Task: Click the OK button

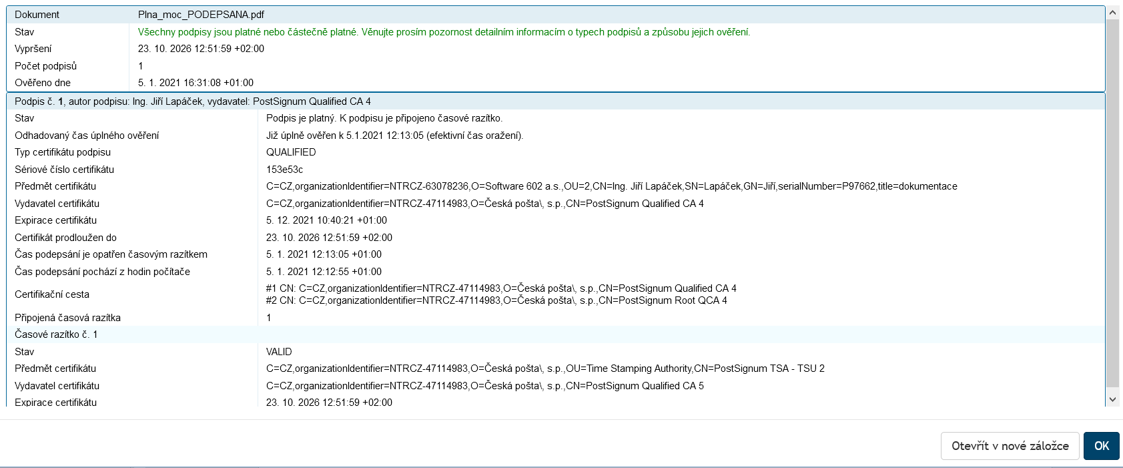Action: click(x=1101, y=446)
